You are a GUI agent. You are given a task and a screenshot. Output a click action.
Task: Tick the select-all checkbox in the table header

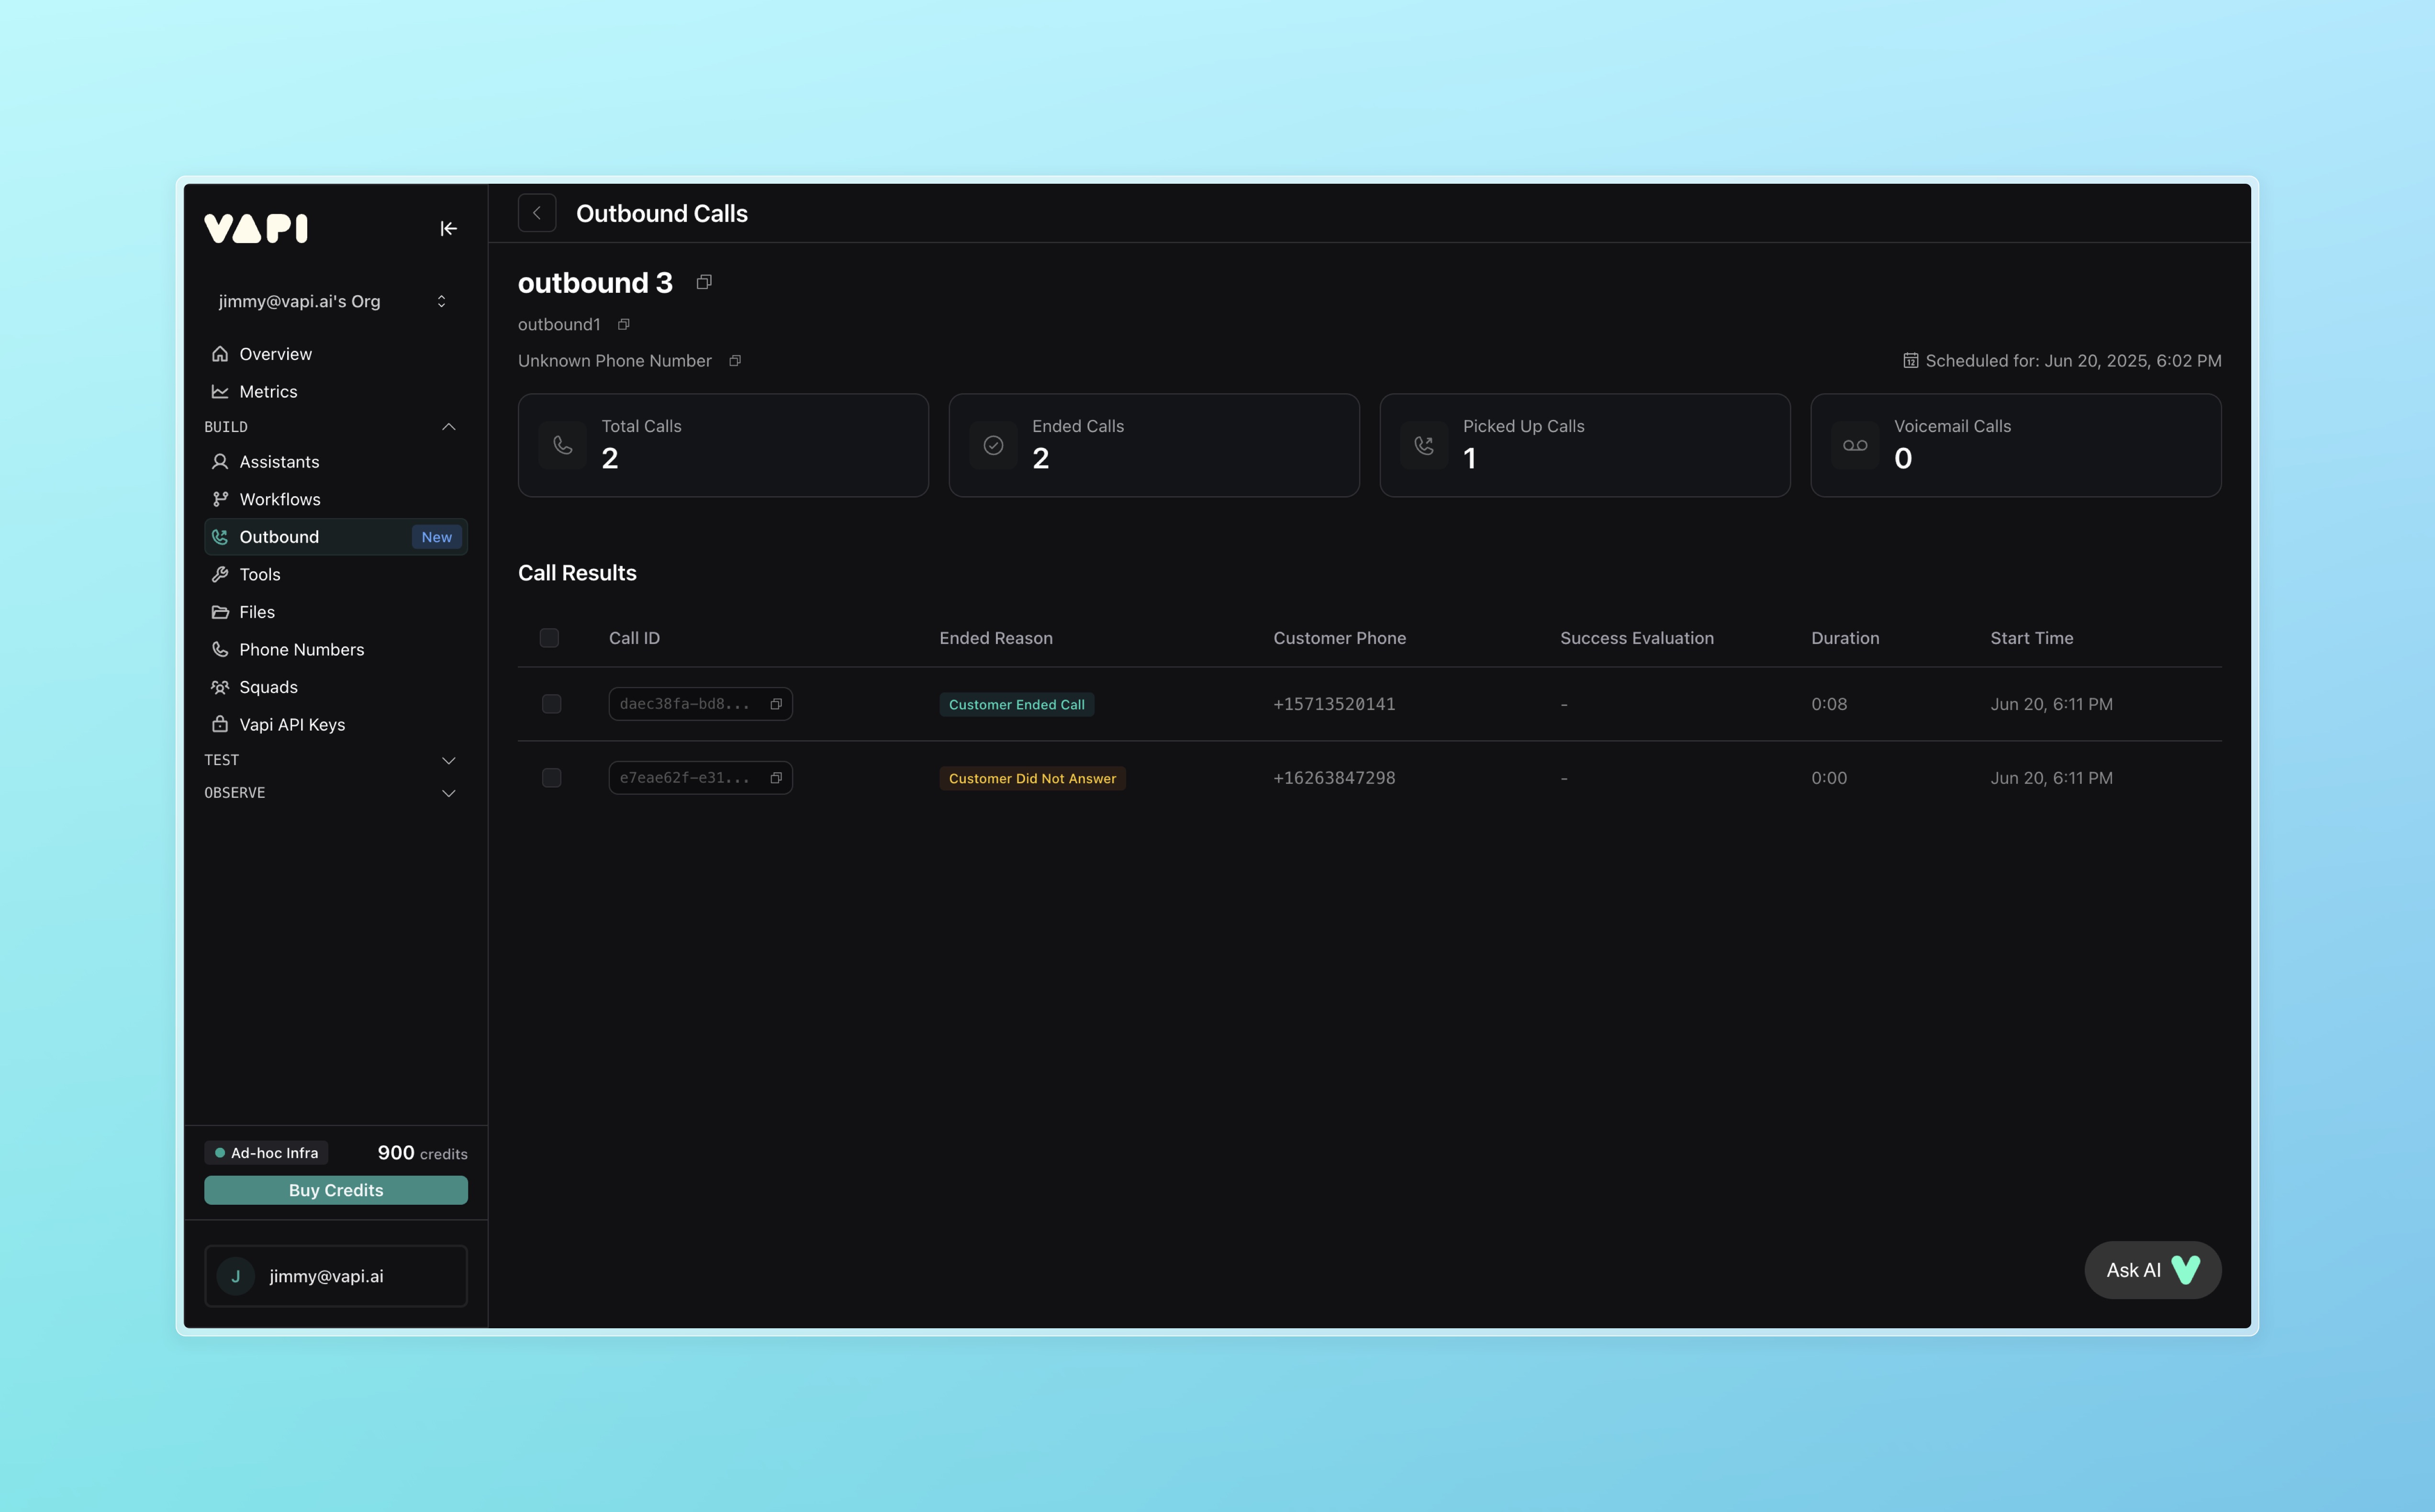point(549,638)
